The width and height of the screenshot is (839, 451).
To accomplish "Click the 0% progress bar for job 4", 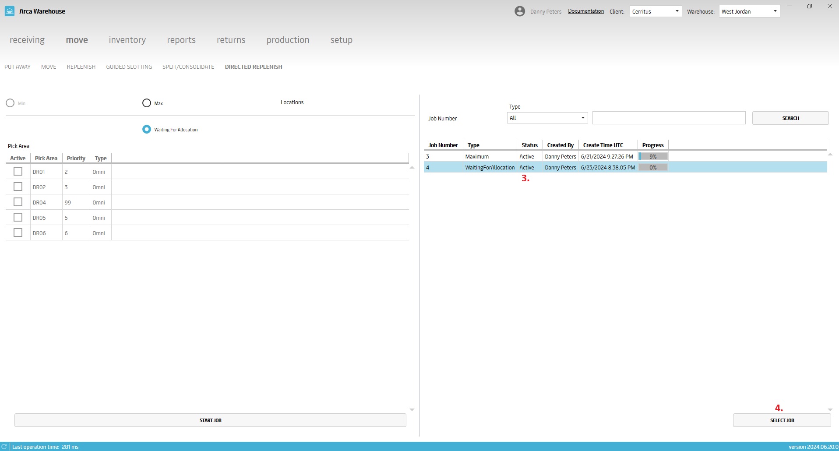I will (x=653, y=167).
